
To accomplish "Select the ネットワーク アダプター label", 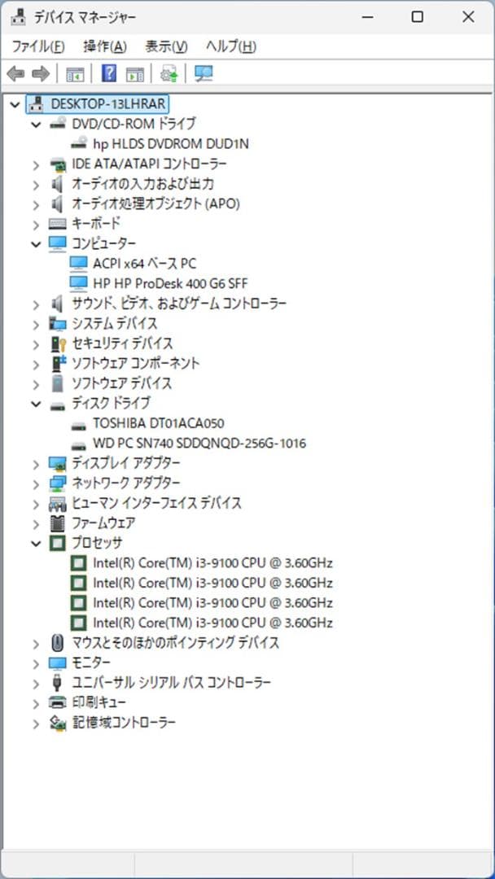I will (126, 483).
